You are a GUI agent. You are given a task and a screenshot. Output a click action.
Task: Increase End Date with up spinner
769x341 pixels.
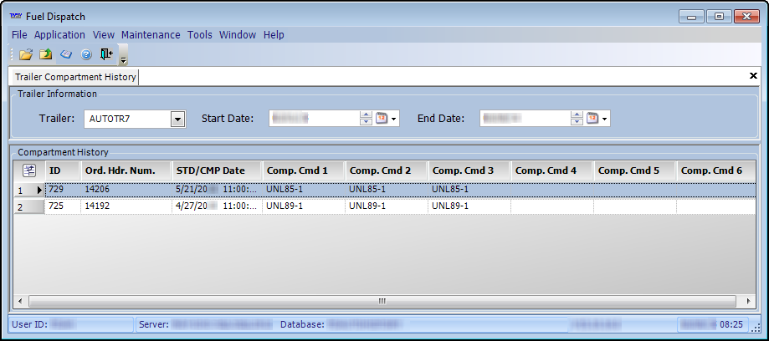577,115
